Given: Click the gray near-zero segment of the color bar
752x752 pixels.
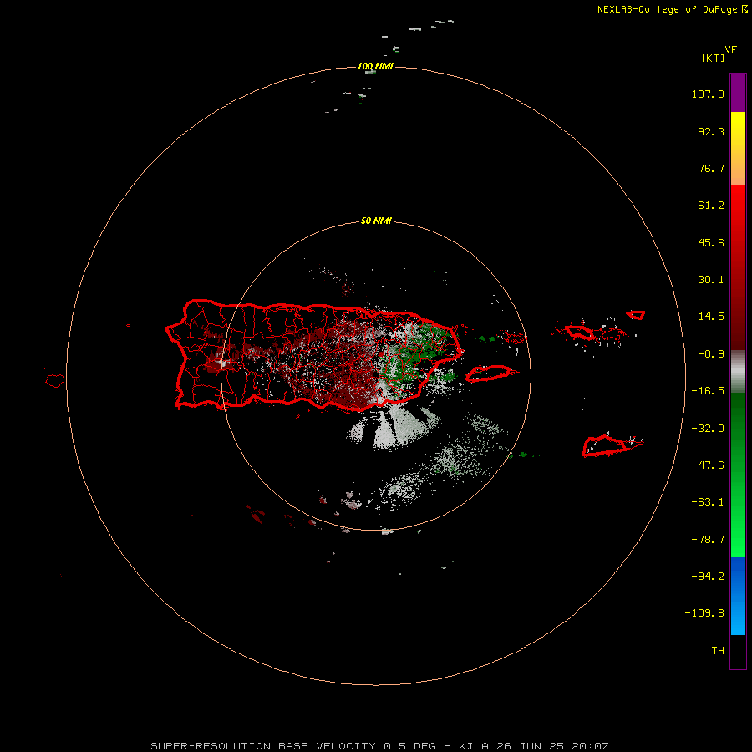Looking at the screenshot, I should (738, 372).
